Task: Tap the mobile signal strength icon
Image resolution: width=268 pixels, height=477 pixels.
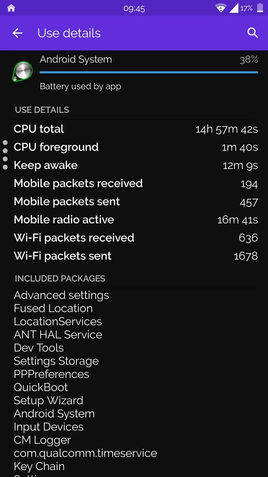Action: [x=234, y=8]
